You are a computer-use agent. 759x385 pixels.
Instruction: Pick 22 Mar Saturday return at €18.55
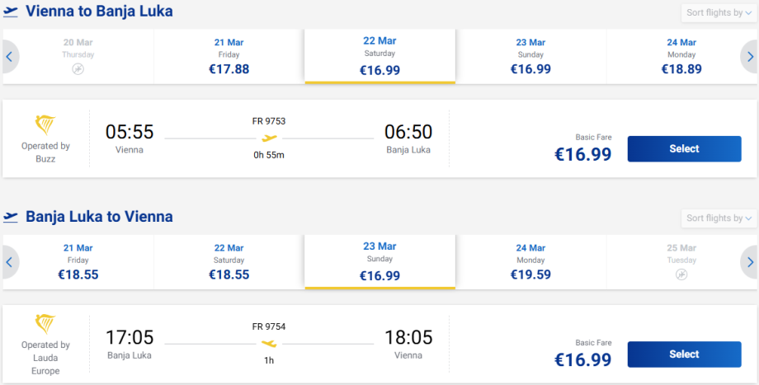[229, 262]
